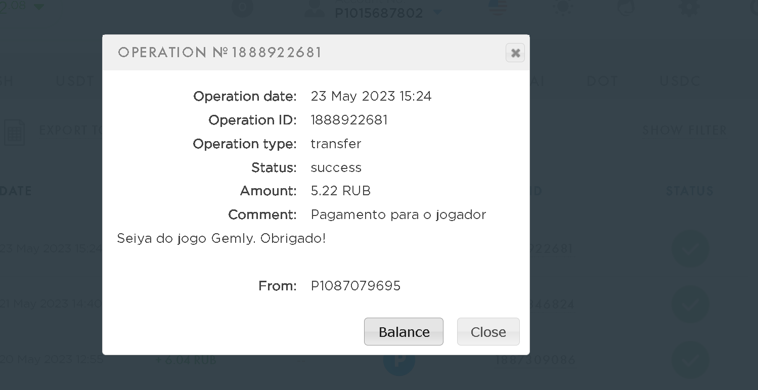Image resolution: width=758 pixels, height=390 pixels.
Task: Expand the Show Filter option
Action: (684, 131)
